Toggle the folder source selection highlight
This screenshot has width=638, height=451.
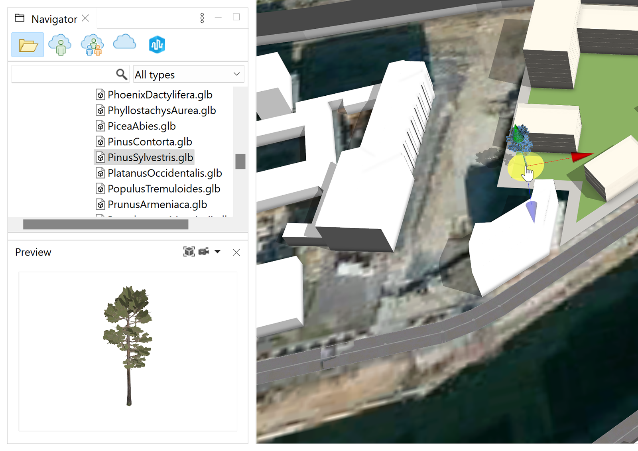(x=27, y=44)
